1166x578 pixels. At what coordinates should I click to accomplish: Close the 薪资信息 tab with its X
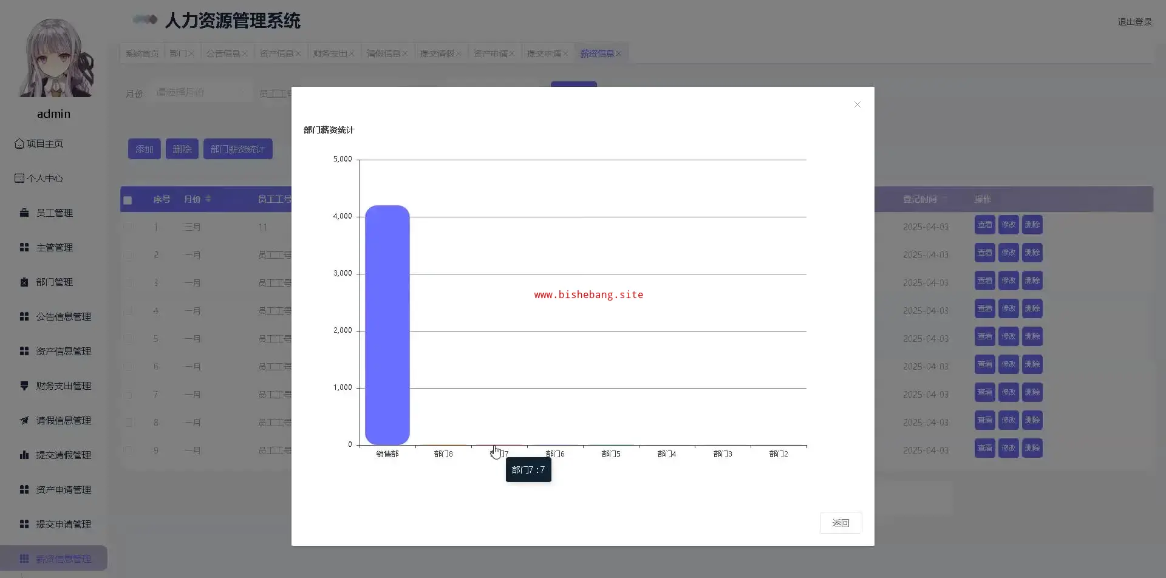click(619, 54)
